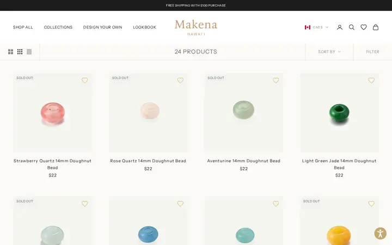
Task: View the Strawberry Quartz bead image
Action: click(52, 113)
